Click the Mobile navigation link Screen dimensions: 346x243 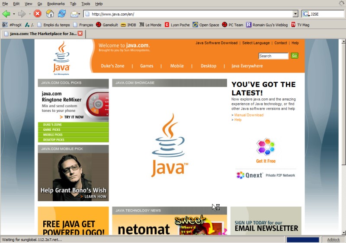177,66
